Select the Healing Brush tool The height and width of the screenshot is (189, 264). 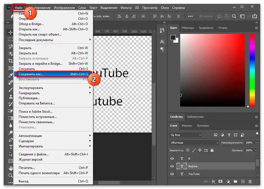coord(11,82)
